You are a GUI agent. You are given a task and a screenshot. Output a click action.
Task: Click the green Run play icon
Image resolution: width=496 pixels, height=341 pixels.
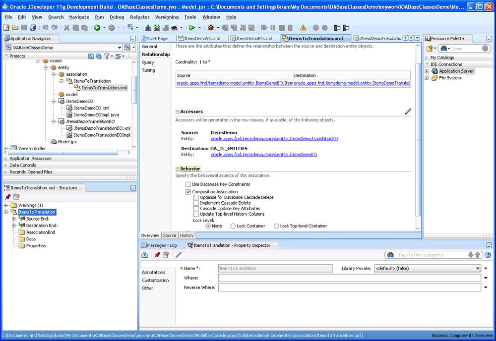point(192,28)
